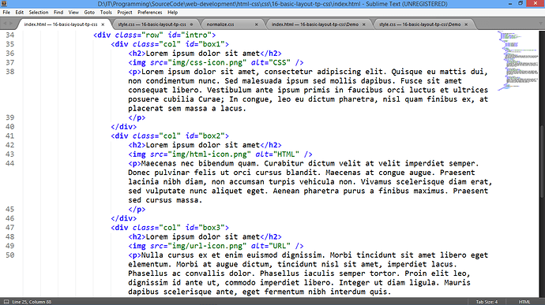Close the style.css Demo tab
Screen dimensions: 545x305
point(466,24)
